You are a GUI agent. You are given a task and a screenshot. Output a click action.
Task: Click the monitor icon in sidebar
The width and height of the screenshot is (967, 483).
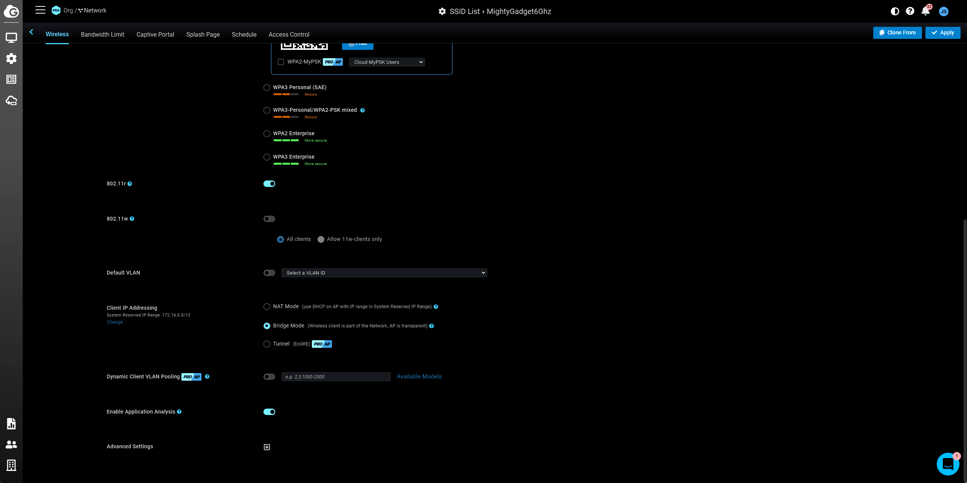tap(11, 37)
